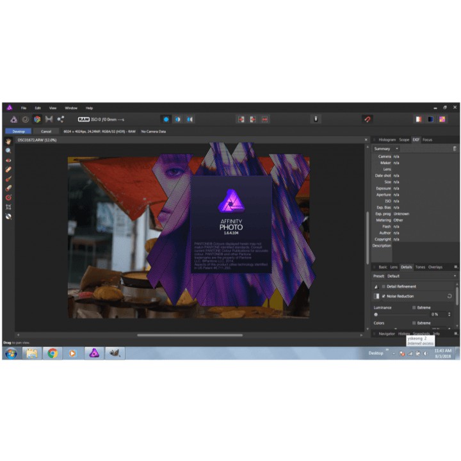
Task: Select the Crop tool
Action: pos(8,207)
